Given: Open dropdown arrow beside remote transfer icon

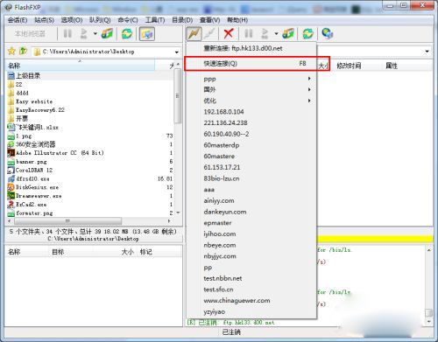Looking at the screenshot, I should coord(276,34).
